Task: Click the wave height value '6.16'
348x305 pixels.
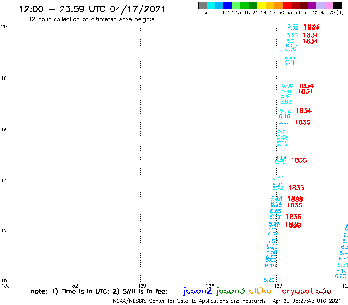Action: pos(285,116)
